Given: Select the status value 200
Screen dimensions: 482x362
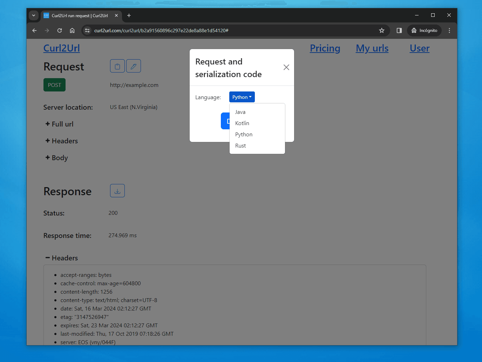Looking at the screenshot, I should [113, 213].
